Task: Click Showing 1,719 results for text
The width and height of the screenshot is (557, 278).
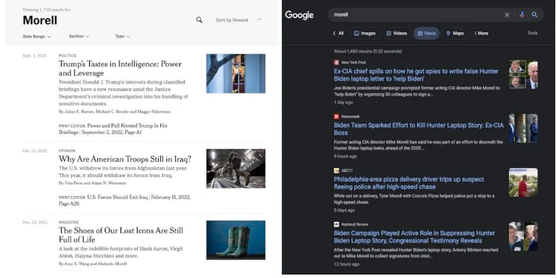Action: coord(47,9)
